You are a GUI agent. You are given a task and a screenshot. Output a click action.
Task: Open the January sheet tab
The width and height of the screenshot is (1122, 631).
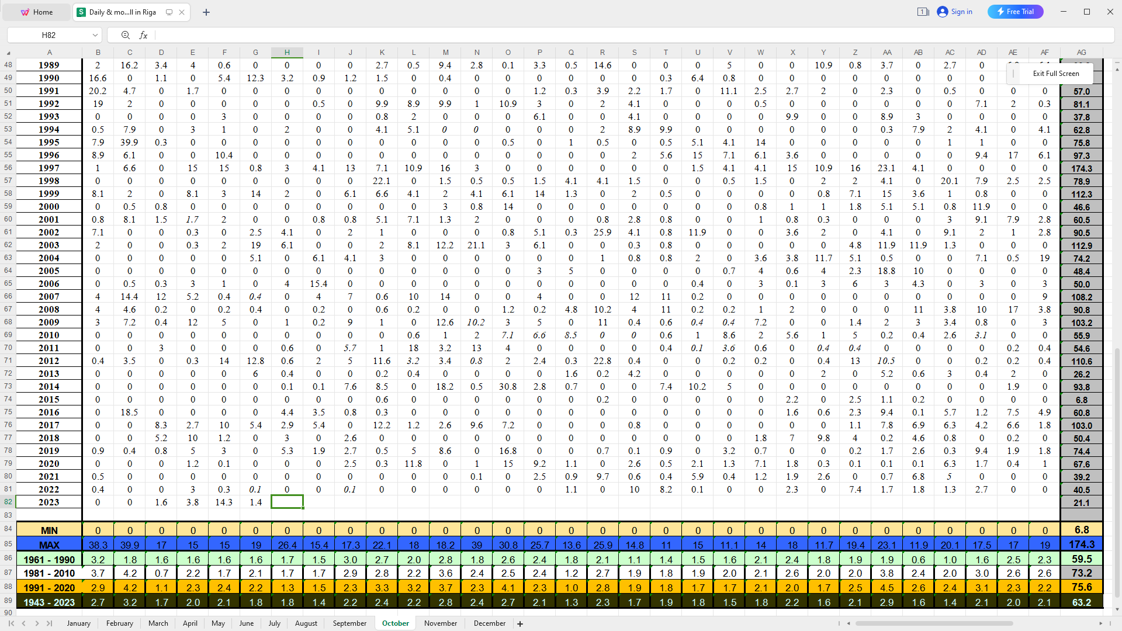pyautogui.click(x=78, y=623)
